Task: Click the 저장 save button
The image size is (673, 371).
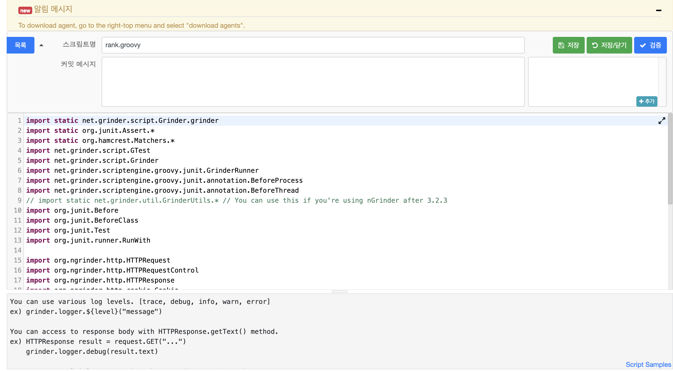Action: tap(568, 45)
